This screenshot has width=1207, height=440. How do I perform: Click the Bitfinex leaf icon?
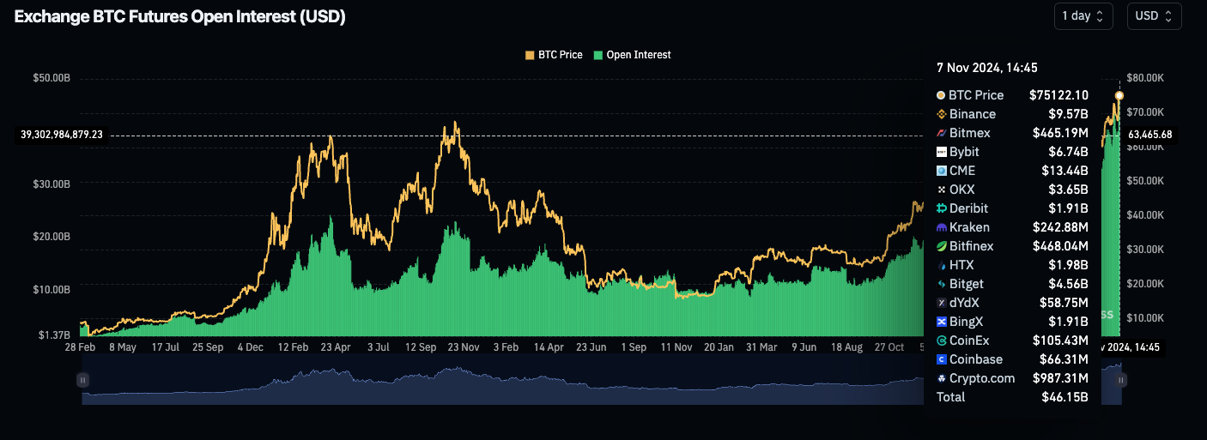click(x=941, y=246)
